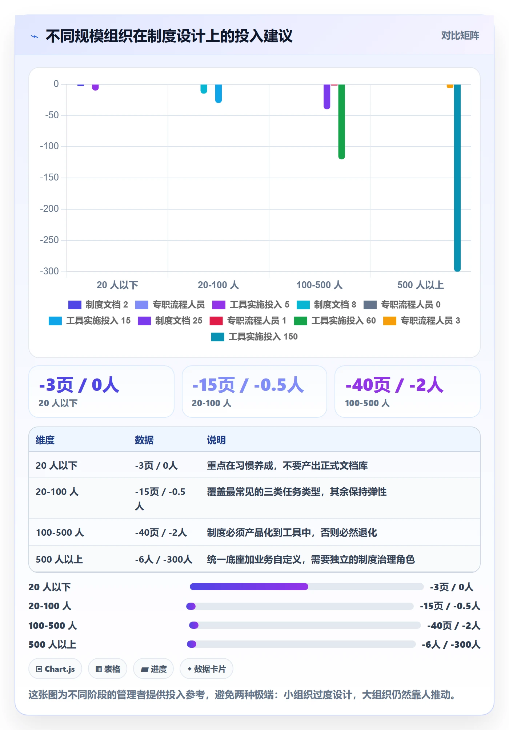This screenshot has height=730, width=509.
Task: Click the tall teal bar for 500 人以上
Action: point(457,178)
